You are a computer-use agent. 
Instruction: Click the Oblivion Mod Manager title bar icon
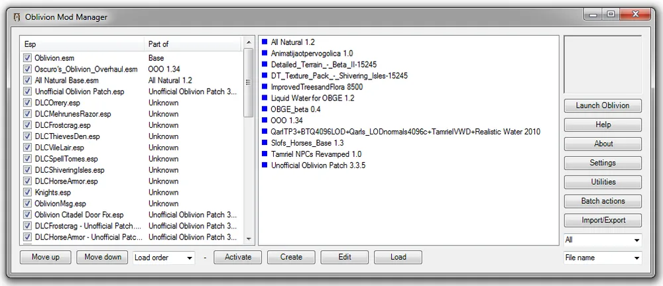pyautogui.click(x=17, y=17)
